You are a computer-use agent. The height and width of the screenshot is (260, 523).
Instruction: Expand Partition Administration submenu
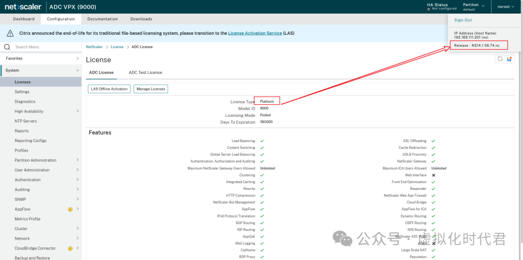(77, 160)
